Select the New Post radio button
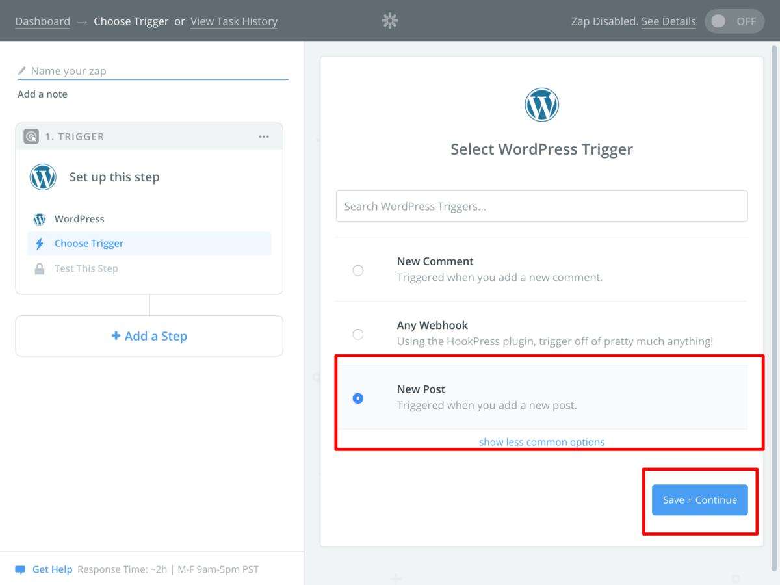This screenshot has height=585, width=780. (357, 398)
